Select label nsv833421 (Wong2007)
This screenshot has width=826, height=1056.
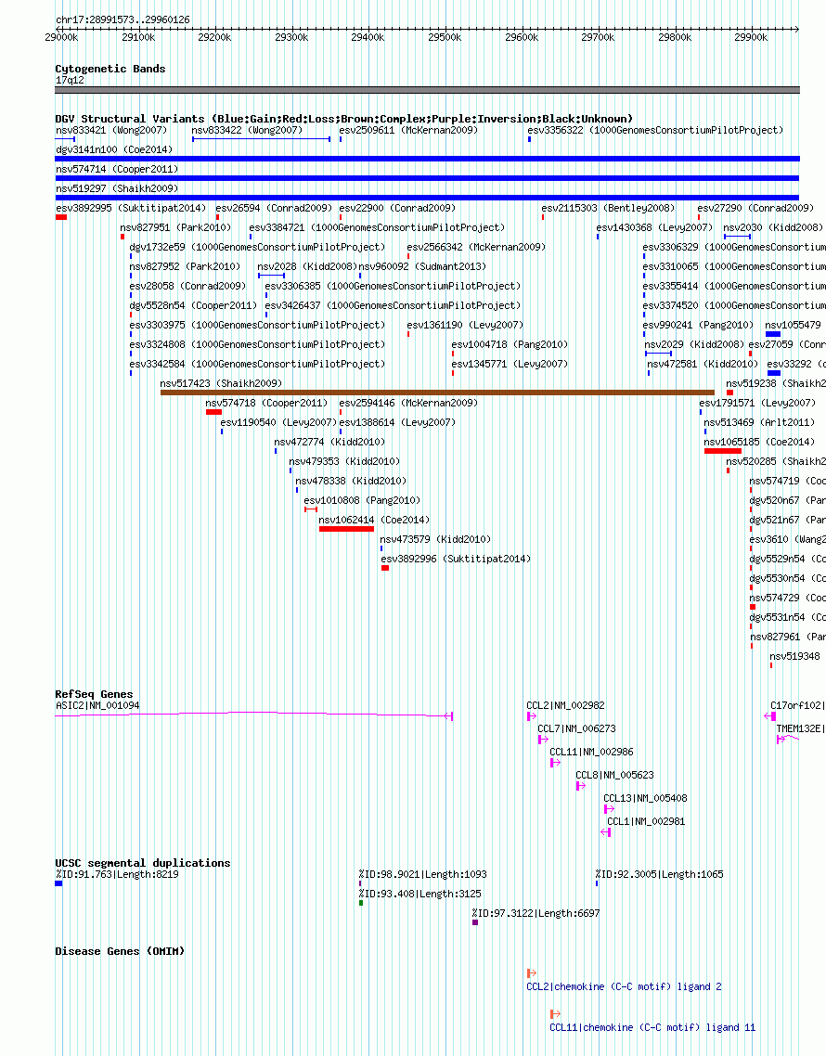[x=111, y=130]
